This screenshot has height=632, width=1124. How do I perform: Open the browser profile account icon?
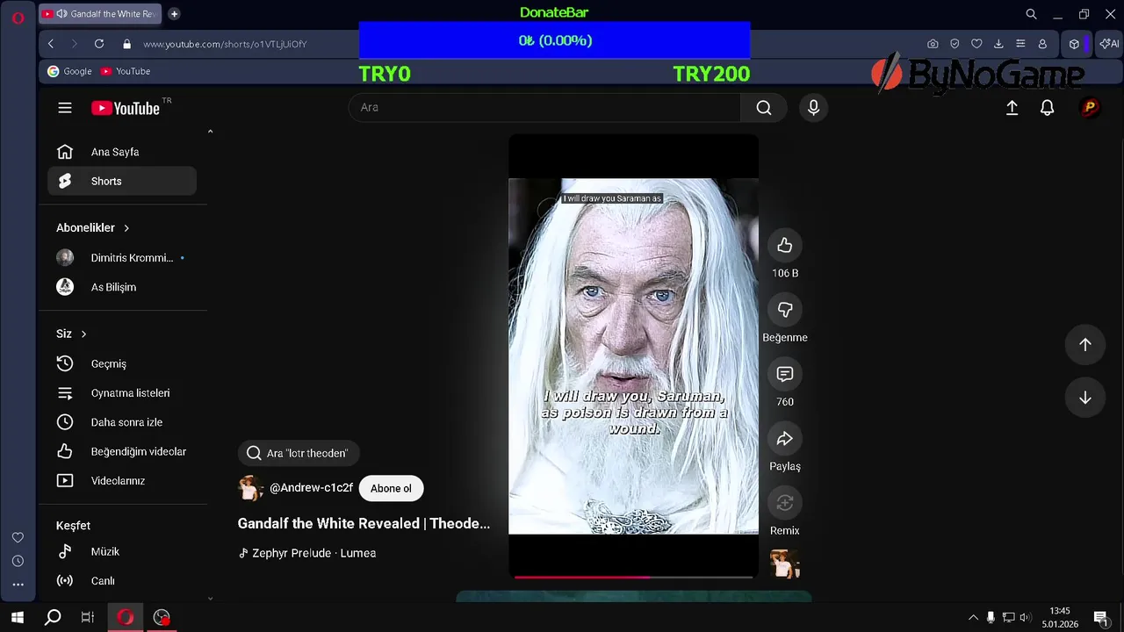coord(1042,44)
